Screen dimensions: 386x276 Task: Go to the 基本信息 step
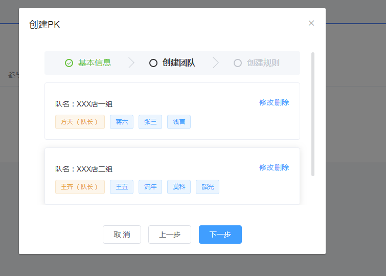coord(95,63)
